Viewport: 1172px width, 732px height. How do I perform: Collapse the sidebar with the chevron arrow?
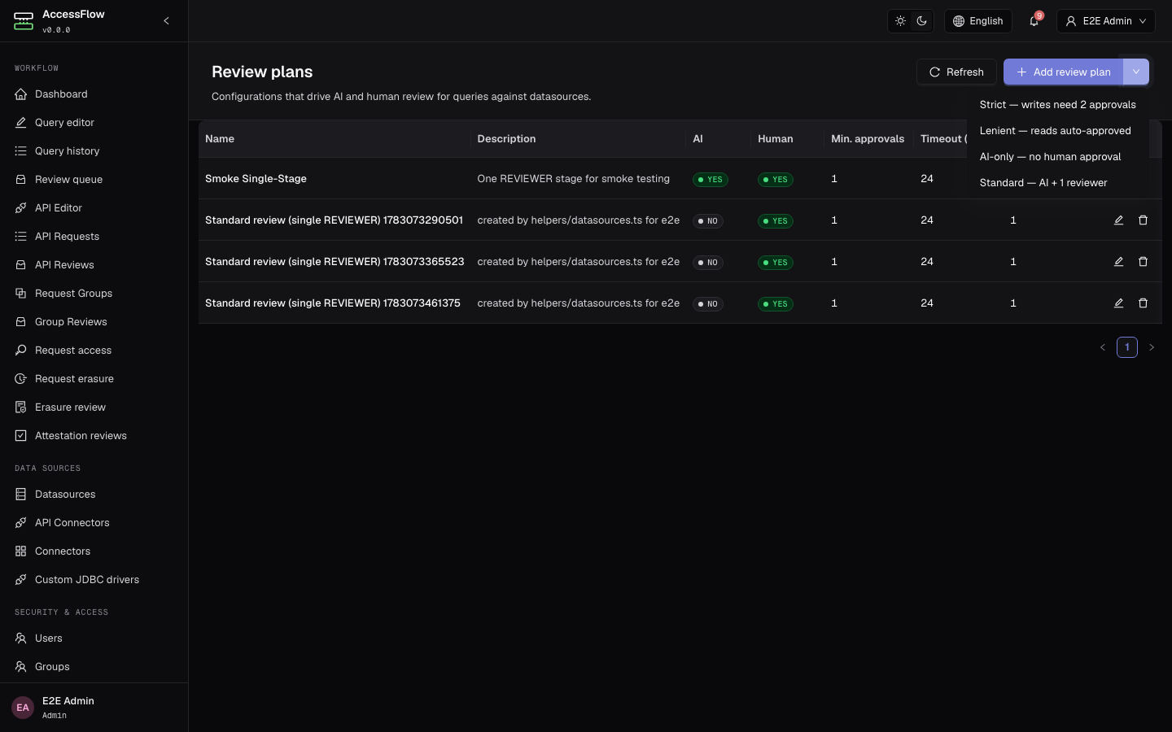click(166, 21)
